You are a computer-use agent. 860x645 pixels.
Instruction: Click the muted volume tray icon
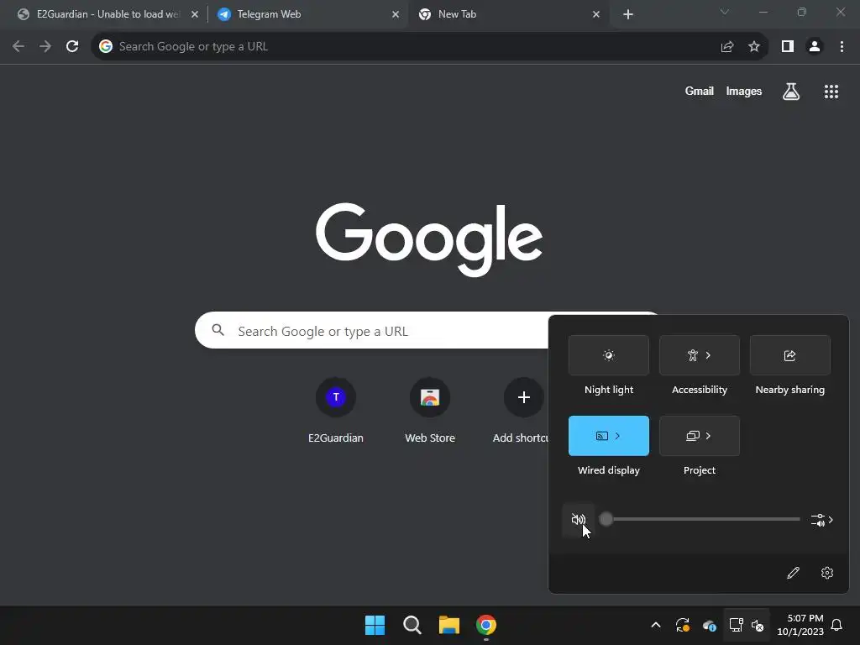758,625
